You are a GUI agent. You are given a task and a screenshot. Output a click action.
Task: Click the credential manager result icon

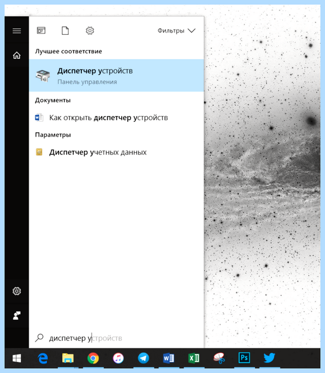click(39, 152)
